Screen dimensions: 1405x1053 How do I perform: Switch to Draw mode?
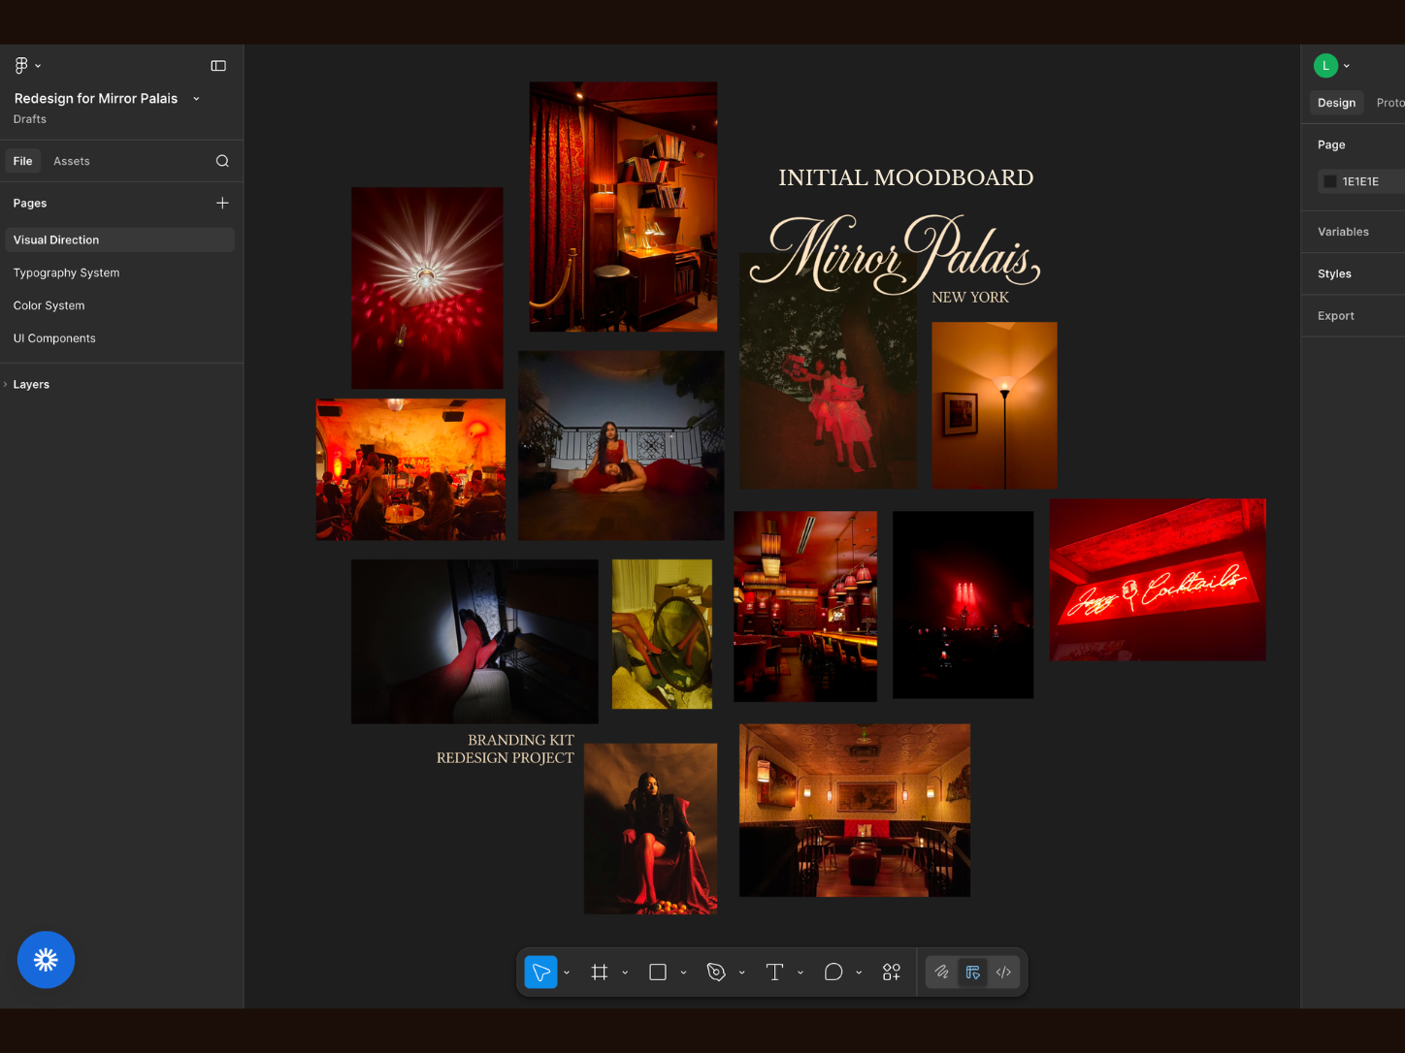click(941, 972)
